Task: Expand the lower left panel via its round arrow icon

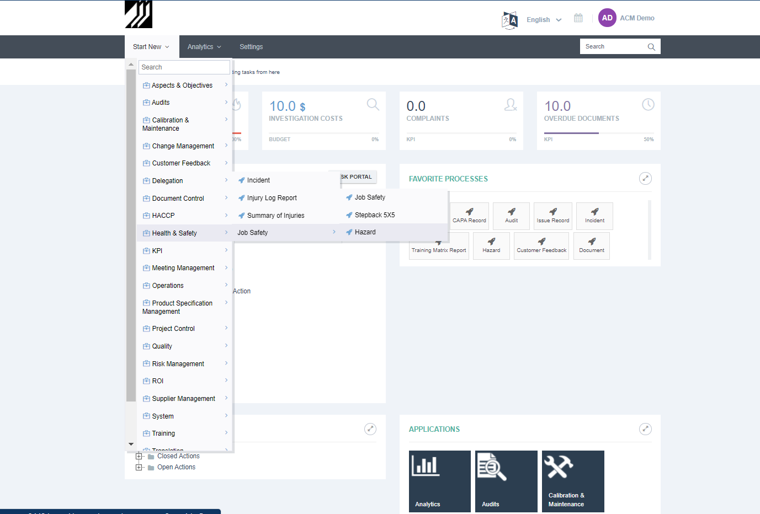Action: coord(370,429)
